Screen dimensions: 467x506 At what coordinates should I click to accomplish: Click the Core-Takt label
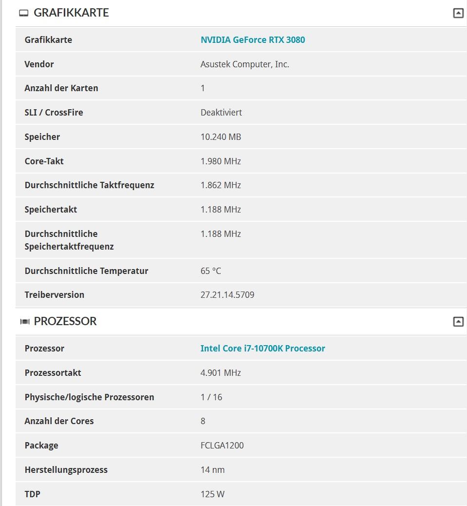pos(44,161)
